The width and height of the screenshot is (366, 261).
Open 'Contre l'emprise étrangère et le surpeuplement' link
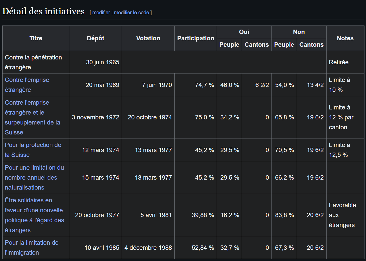[x=33, y=117]
